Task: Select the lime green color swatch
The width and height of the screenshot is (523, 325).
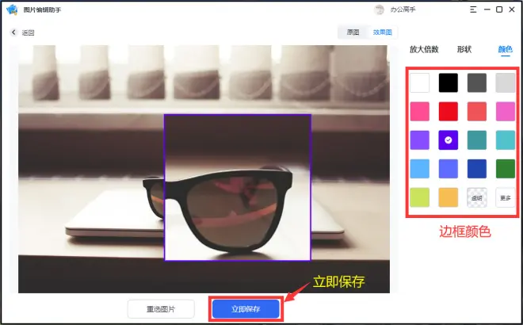Action: (420, 197)
